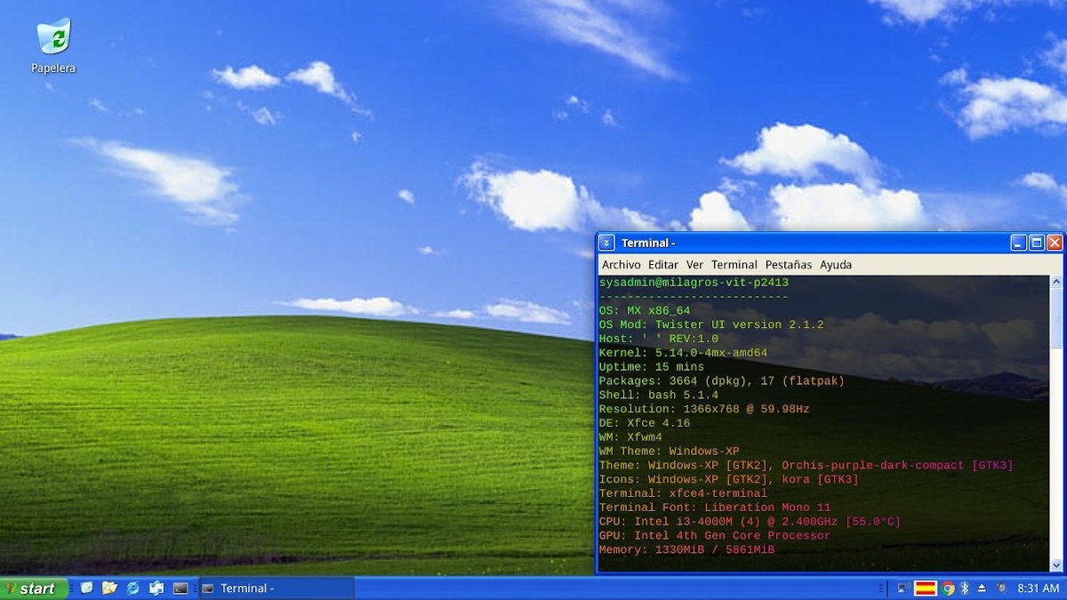Open the Archivo menu in Terminal
This screenshot has width=1067, height=600.
click(621, 265)
